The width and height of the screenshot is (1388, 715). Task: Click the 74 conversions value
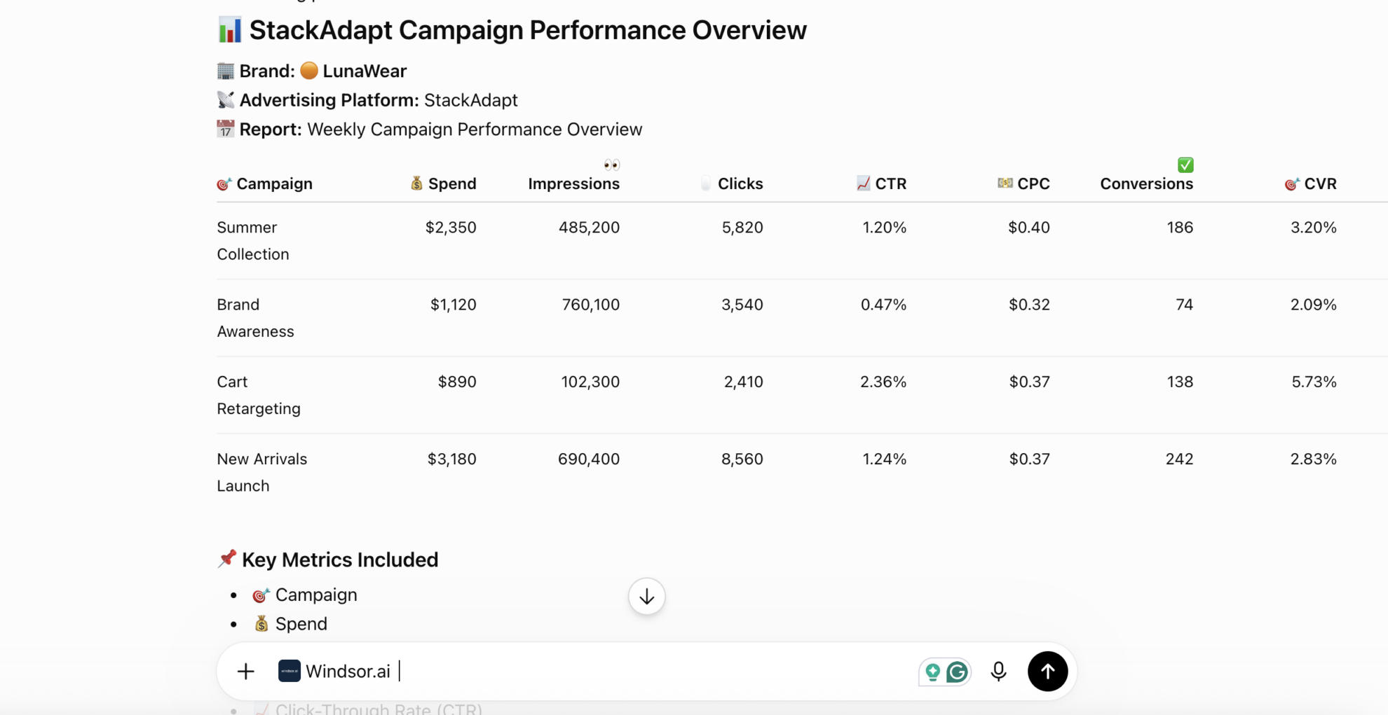click(1184, 305)
